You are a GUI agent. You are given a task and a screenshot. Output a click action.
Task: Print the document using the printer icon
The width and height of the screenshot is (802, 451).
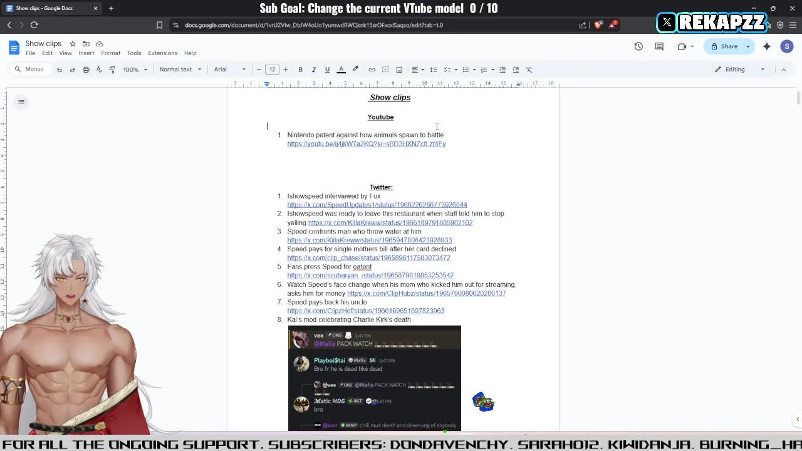coord(86,70)
